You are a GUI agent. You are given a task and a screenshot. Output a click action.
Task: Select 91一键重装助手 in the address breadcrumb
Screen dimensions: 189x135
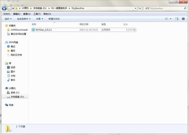(x=59, y=8)
